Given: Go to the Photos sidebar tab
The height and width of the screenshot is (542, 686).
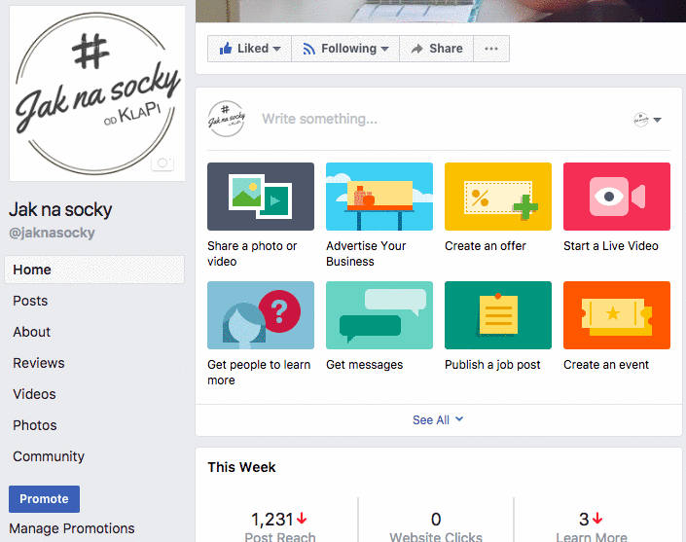Looking at the screenshot, I should pos(35,425).
